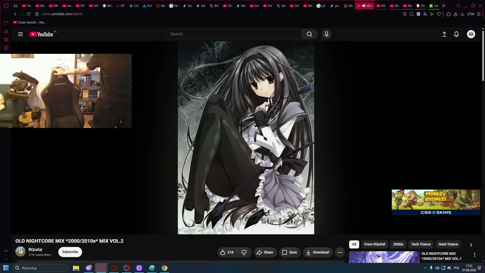Click the YouTube search input field
The height and width of the screenshot is (273, 485).
[x=234, y=34]
